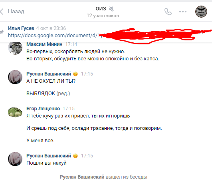The width and height of the screenshot is (212, 183).
Task: Open Максим Минин's bird avatar
Action: pos(15,48)
